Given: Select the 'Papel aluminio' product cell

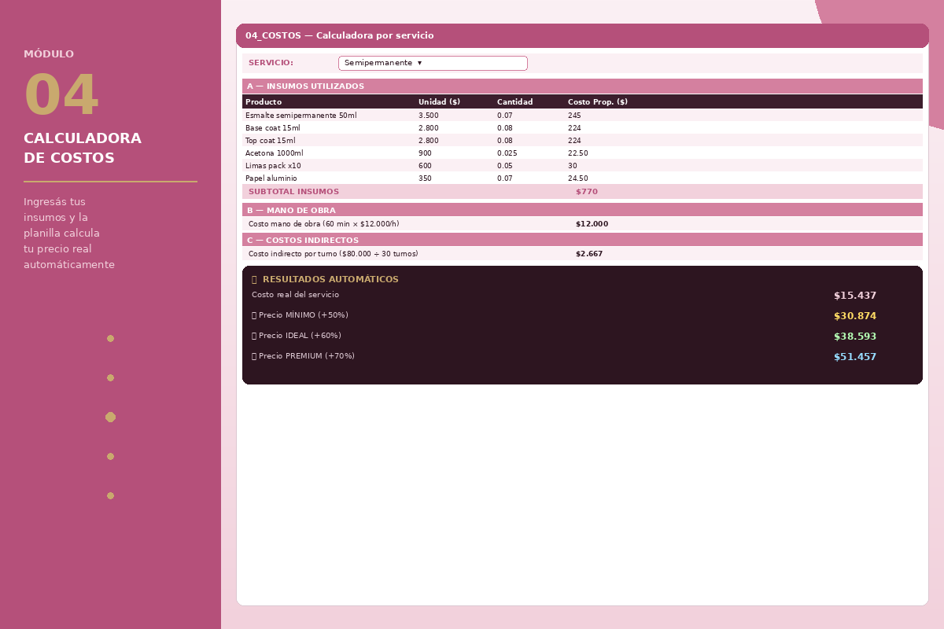Looking at the screenshot, I should [271, 178].
